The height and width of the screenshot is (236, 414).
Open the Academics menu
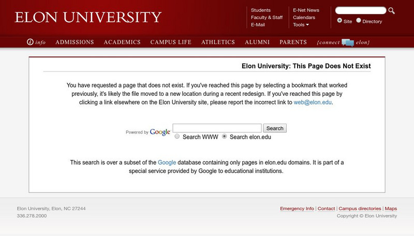click(x=122, y=42)
